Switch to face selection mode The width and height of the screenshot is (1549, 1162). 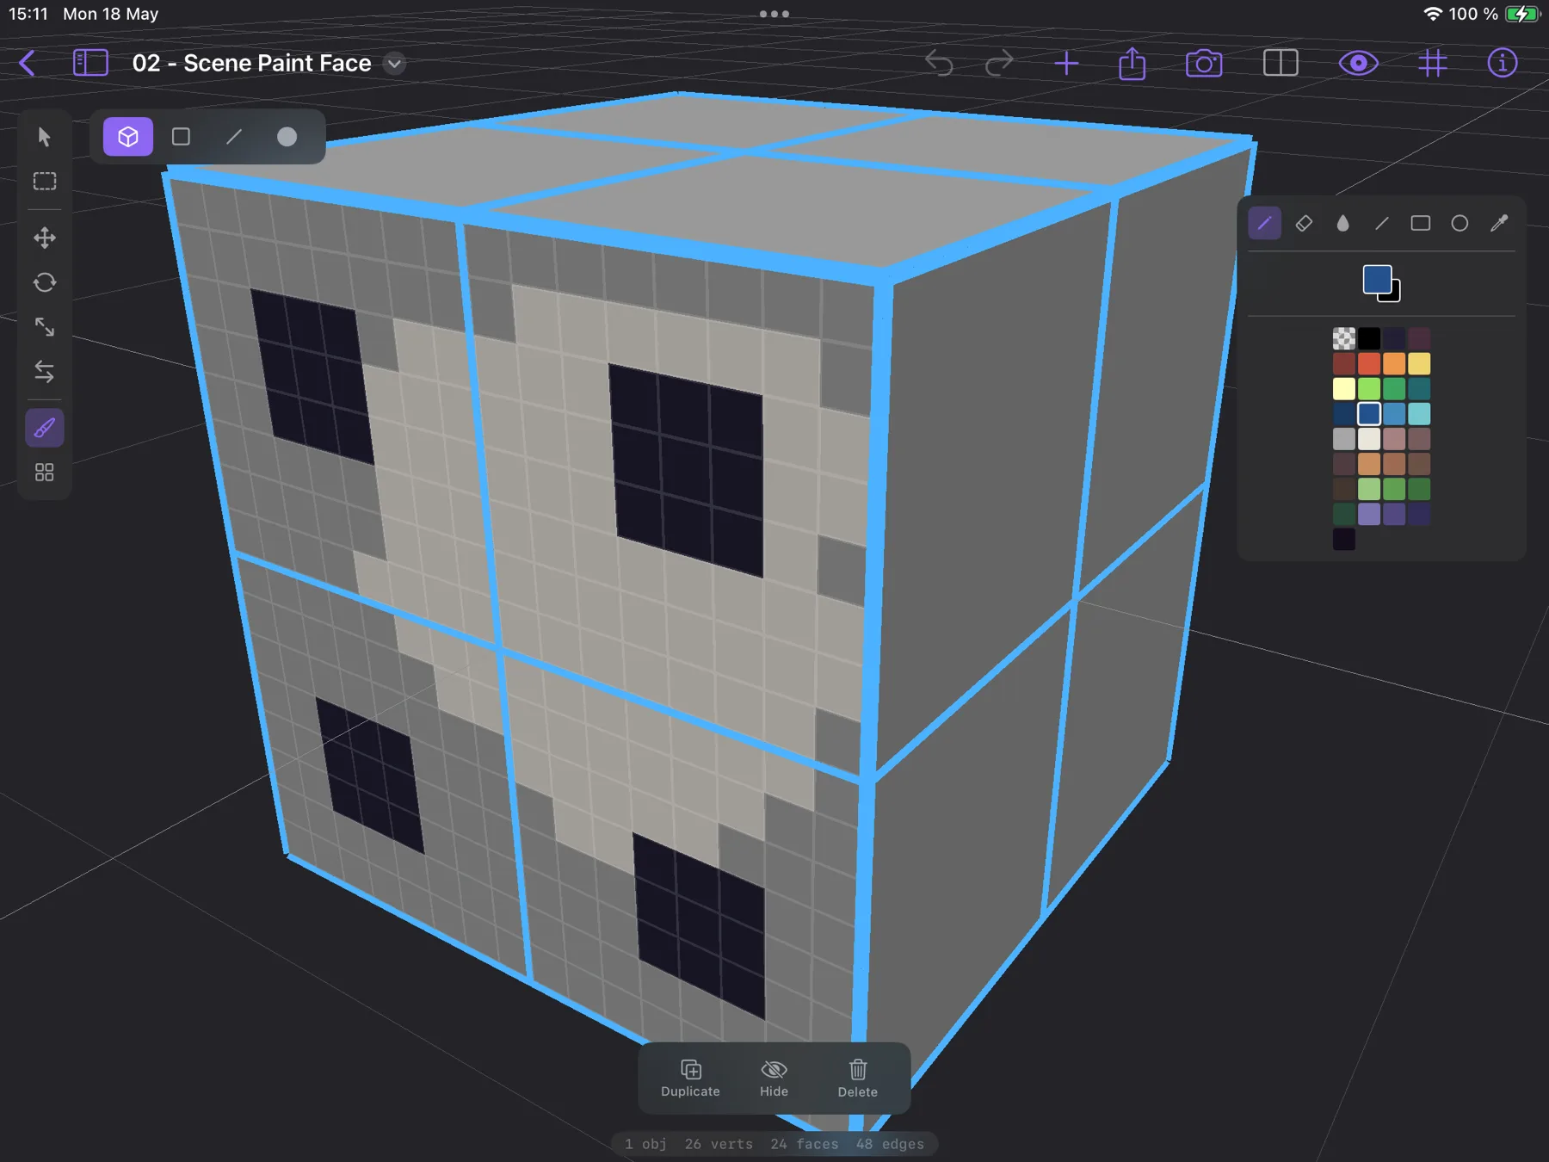click(181, 137)
